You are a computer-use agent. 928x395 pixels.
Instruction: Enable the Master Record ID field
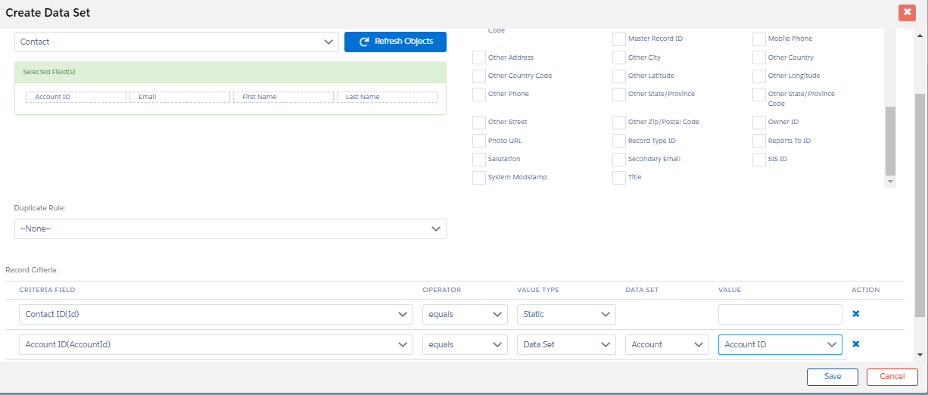click(x=619, y=39)
